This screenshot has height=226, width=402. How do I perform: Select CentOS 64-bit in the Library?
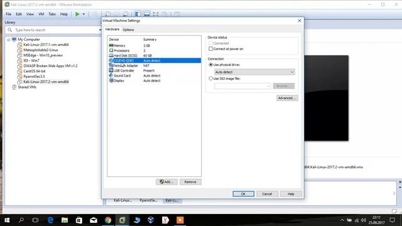coord(35,71)
